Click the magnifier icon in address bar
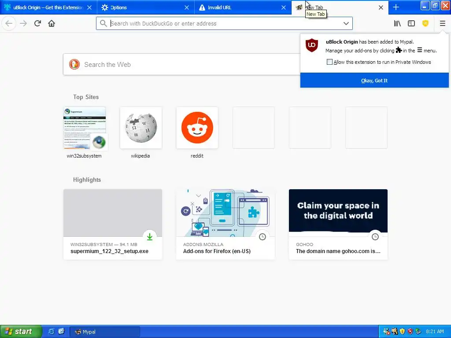Screen dimensions: 451x338 (x=103, y=23)
